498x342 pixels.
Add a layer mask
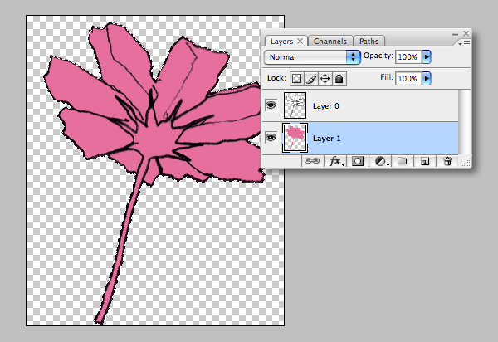(x=359, y=163)
